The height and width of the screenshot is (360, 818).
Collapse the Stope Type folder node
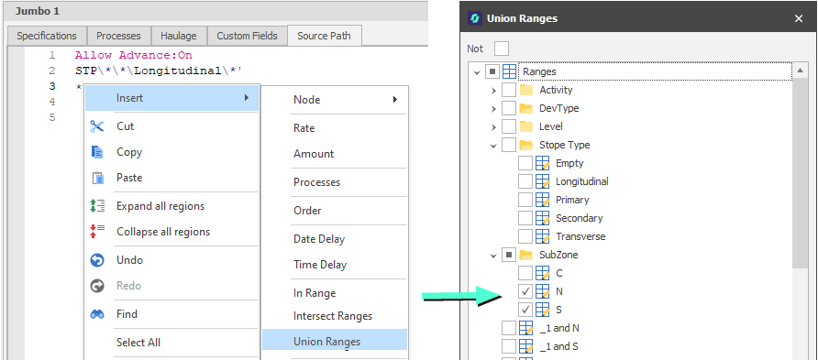(493, 146)
